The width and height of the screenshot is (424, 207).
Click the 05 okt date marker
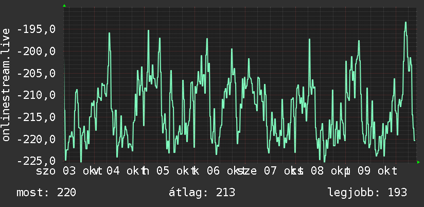coord(173,171)
